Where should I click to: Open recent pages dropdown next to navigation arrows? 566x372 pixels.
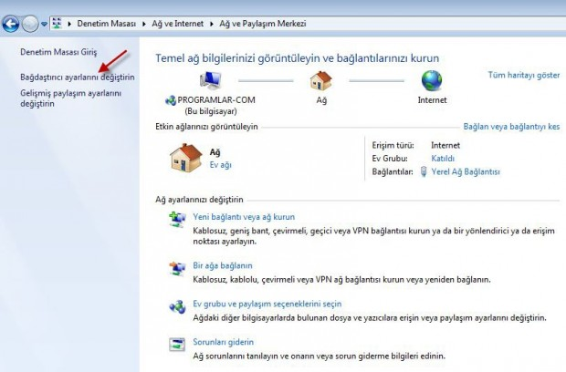pyautogui.click(x=45, y=25)
